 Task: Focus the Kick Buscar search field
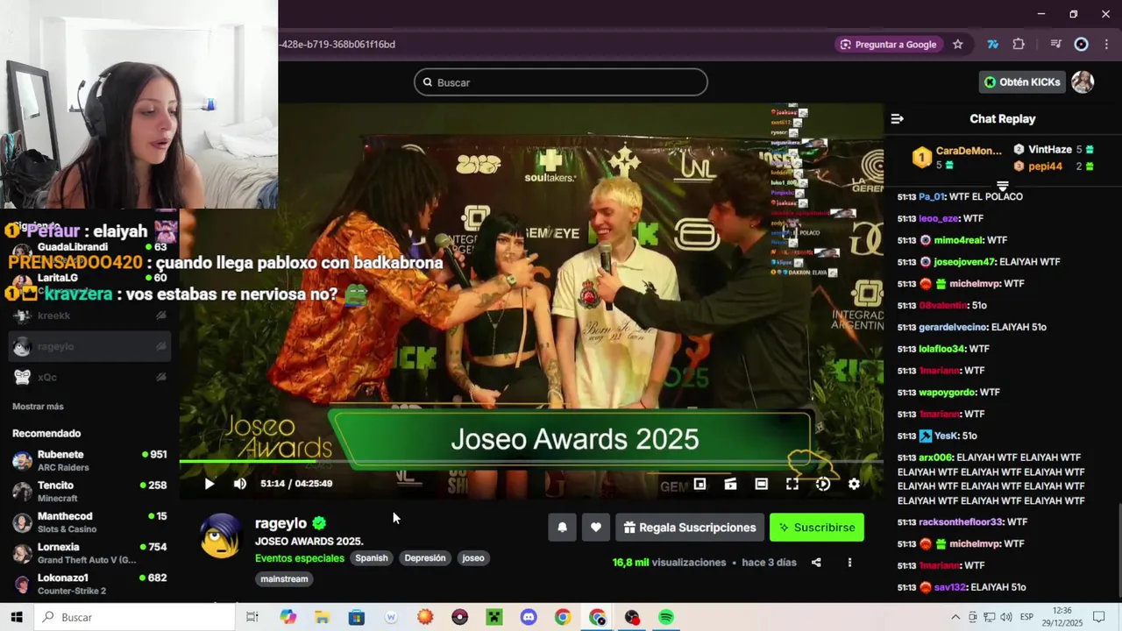[561, 82]
